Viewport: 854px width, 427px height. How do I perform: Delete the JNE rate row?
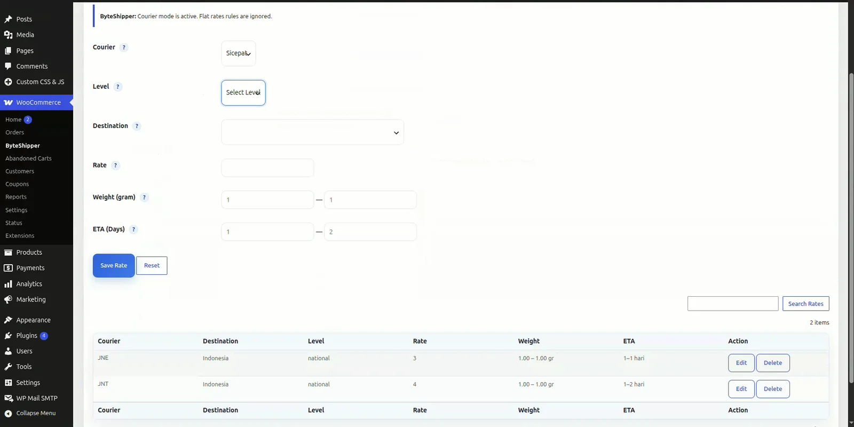[773, 363]
